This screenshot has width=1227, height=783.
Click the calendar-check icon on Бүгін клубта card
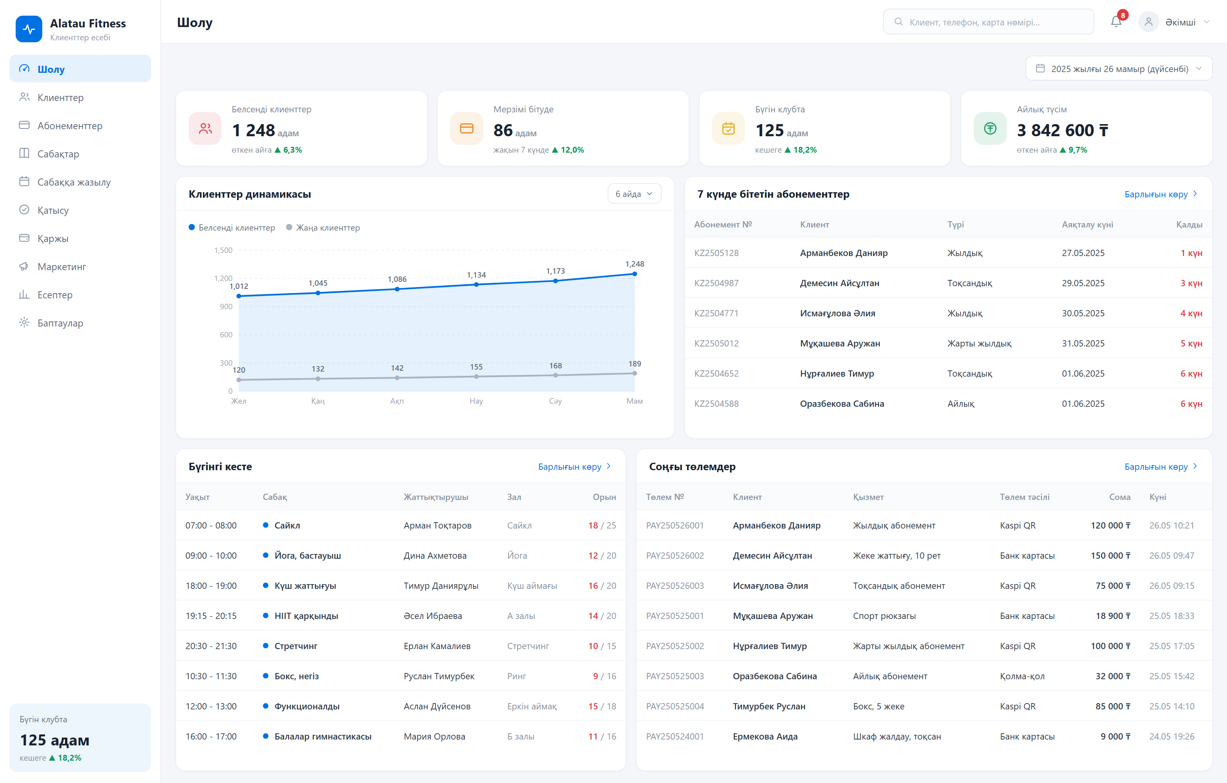[x=729, y=128]
